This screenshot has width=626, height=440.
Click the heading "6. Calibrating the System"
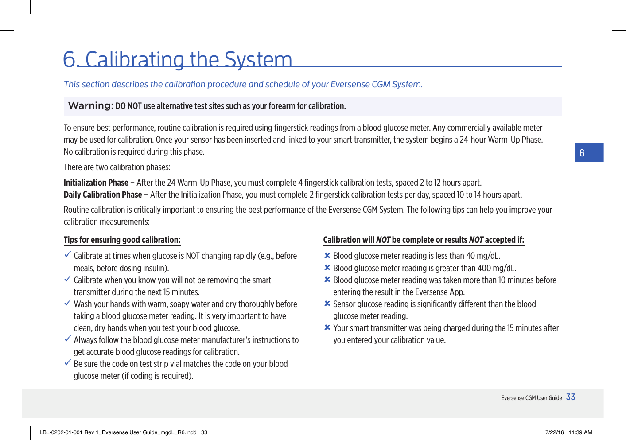[x=178, y=59]
